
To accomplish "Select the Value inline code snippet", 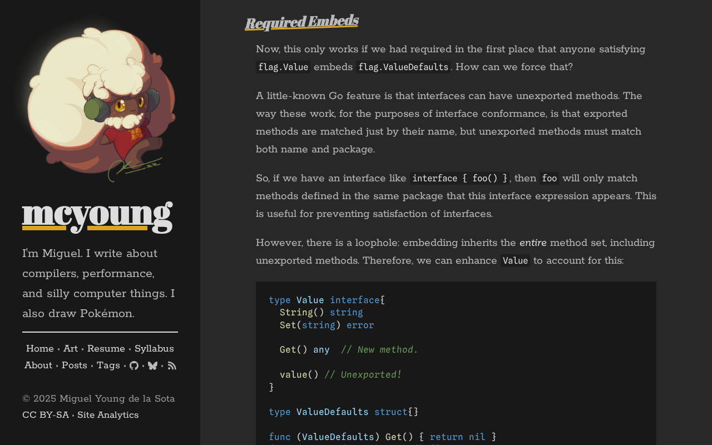I will click(515, 259).
